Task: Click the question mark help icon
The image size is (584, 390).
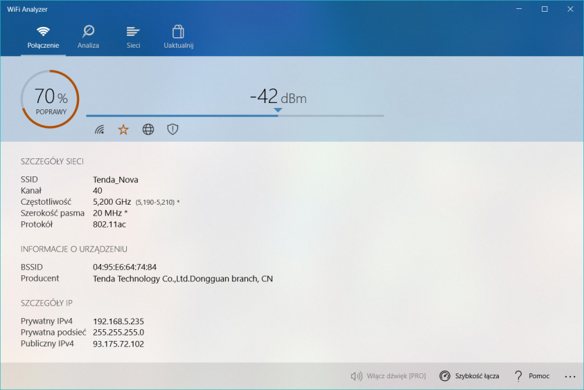Action: pyautogui.click(x=517, y=376)
